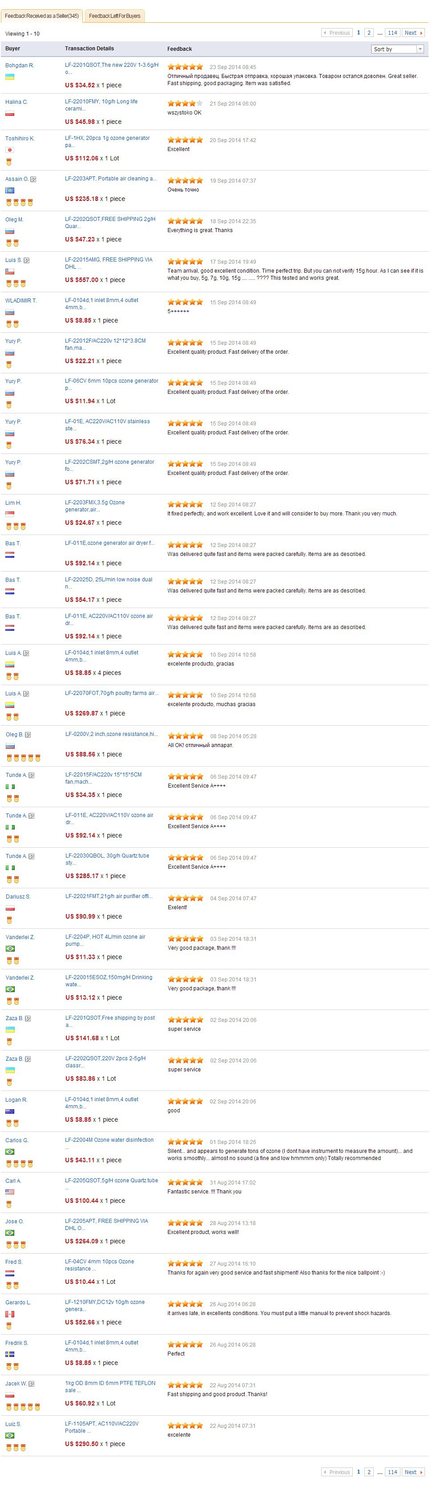
Task: Go to page 114 in bottom pagination
Action: click(x=392, y=1471)
